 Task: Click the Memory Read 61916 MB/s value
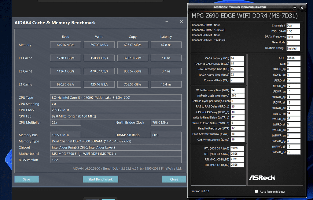pyautogui.click(x=65, y=45)
